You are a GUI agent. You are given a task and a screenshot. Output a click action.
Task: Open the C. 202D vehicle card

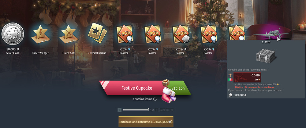click(x=247, y=77)
